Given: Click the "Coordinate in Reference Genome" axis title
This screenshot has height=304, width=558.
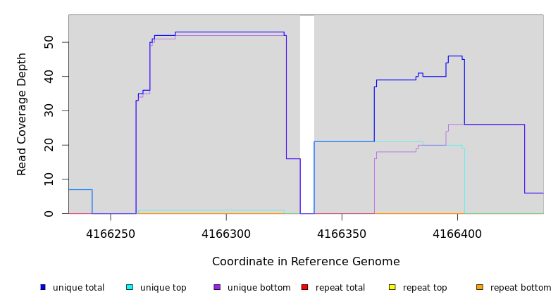Looking at the screenshot, I should [x=306, y=262].
